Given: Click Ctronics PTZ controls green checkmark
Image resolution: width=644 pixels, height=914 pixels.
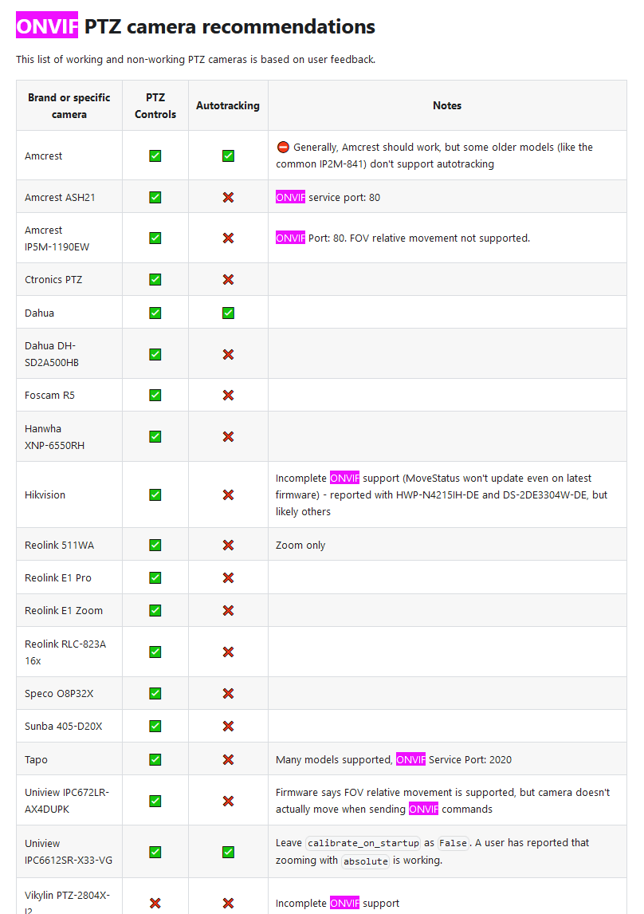Looking at the screenshot, I should 155,280.
